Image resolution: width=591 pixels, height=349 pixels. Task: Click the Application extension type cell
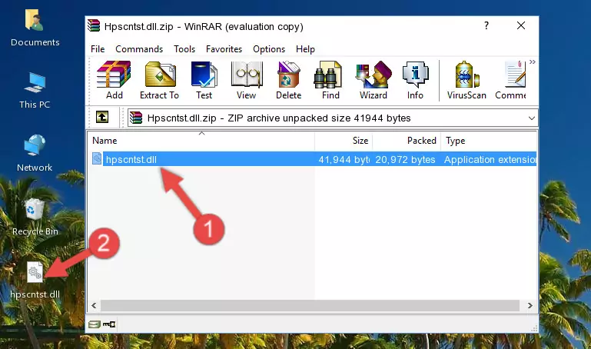[490, 160]
